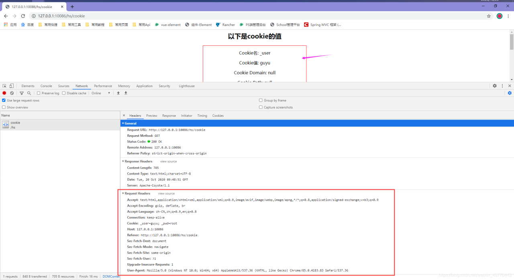Open the 百度 bookmark
This screenshot has width=514, height=280.
(27, 24)
